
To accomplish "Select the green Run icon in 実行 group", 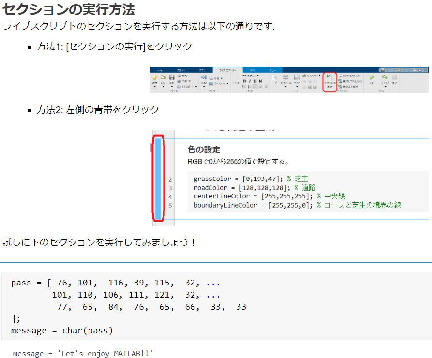I will click(x=372, y=77).
